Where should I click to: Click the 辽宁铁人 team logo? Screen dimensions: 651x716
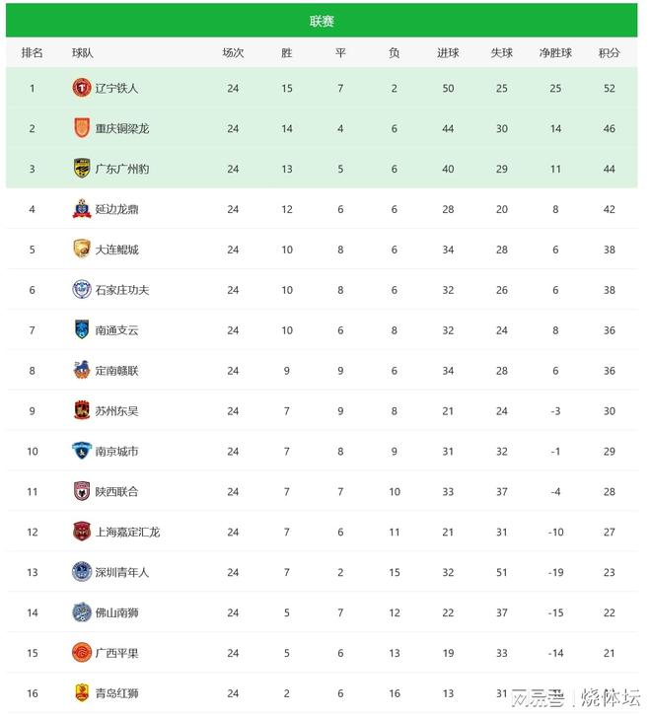pyautogui.click(x=81, y=88)
